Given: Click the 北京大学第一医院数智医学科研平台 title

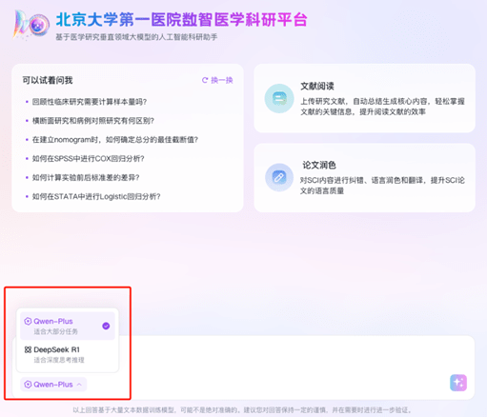Looking at the screenshot, I should [182, 20].
